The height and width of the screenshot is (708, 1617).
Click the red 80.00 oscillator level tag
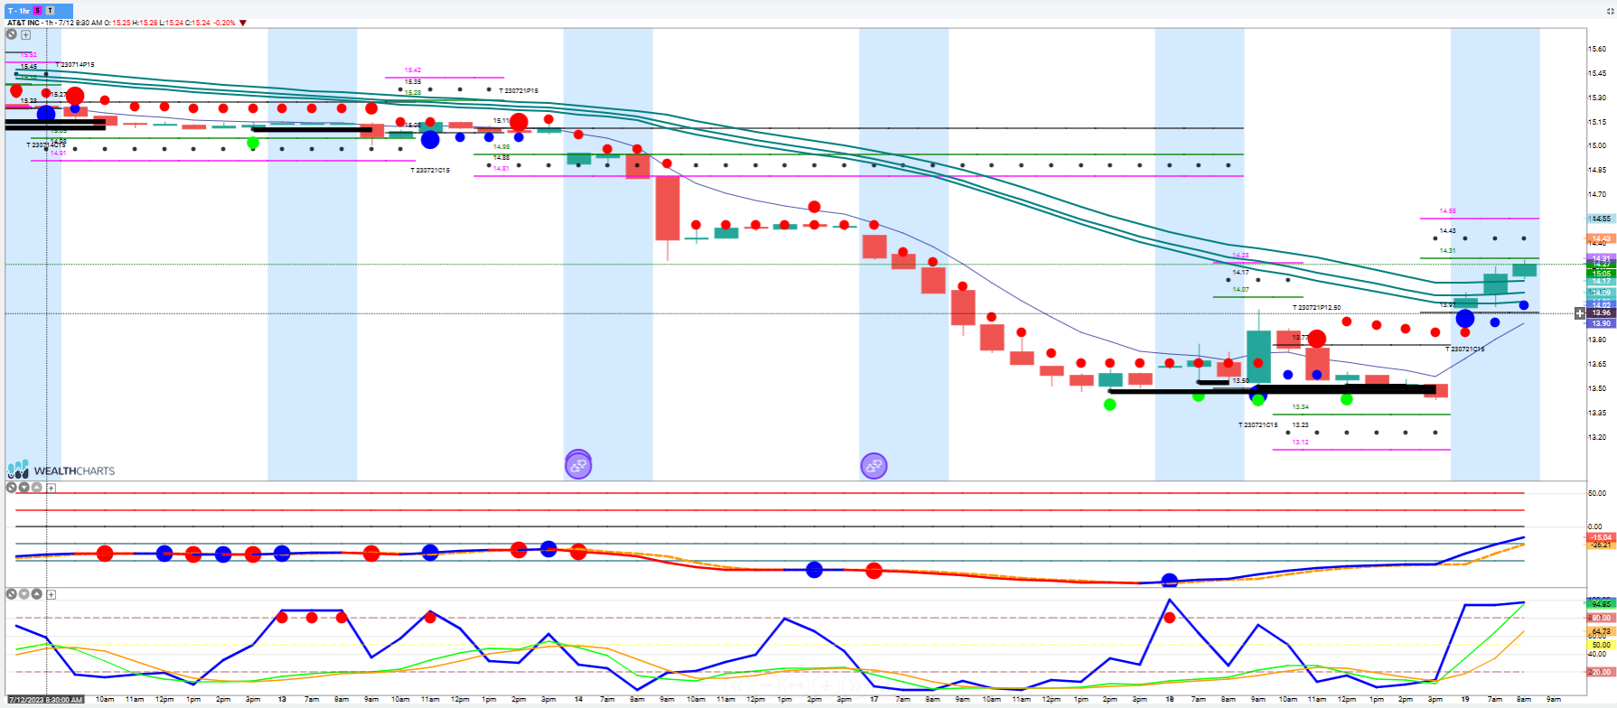pos(1601,618)
